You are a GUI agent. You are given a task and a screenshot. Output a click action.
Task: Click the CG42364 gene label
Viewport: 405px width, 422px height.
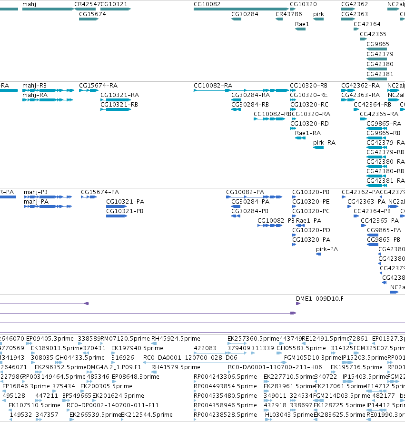coord(367,24)
